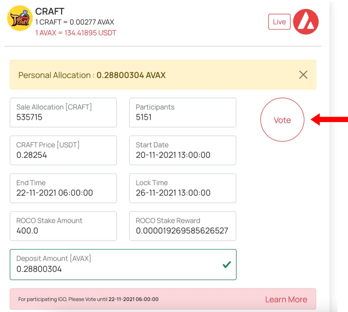Viewport: 348px width, 312px height.
Task: Dismiss the Personal Allocation banner
Action: coord(303,75)
